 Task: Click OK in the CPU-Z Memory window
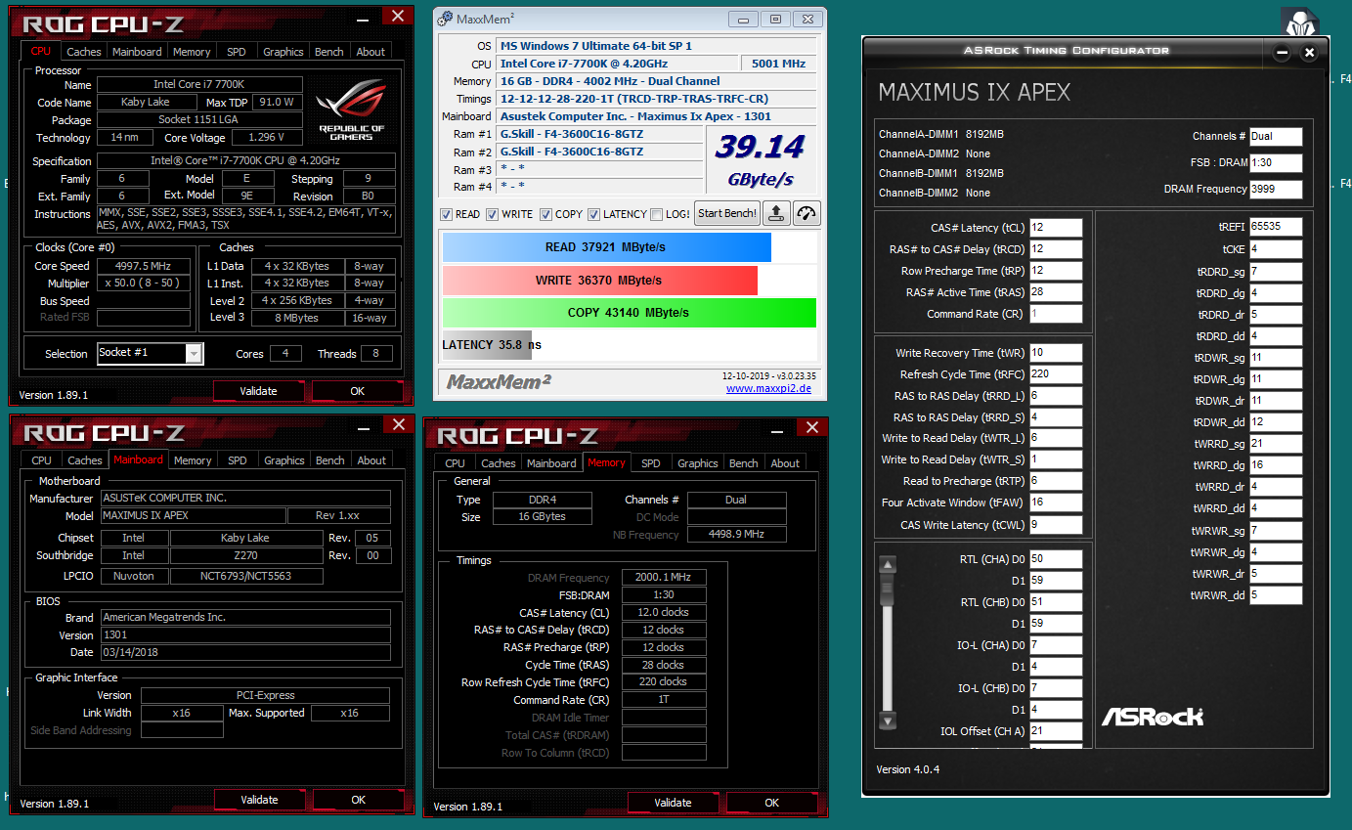coord(772,803)
